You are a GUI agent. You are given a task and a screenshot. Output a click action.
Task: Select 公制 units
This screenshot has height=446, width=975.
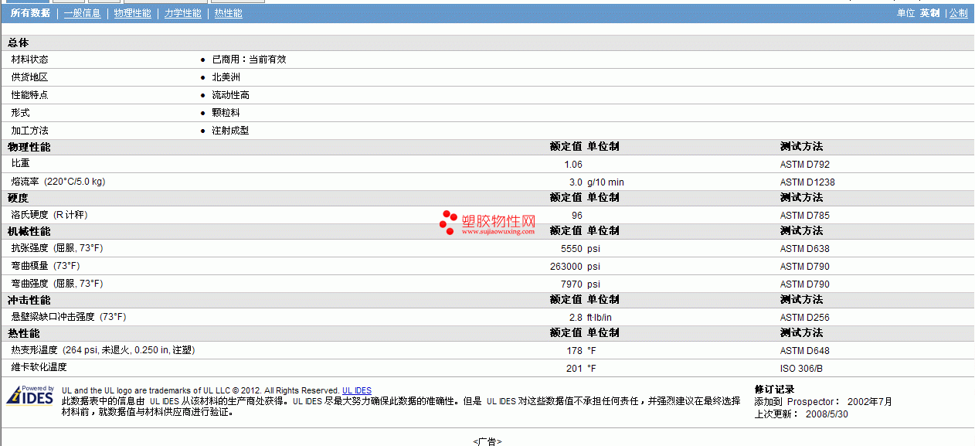point(958,13)
